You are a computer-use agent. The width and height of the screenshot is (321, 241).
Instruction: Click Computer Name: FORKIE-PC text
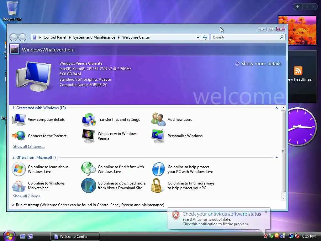(83, 85)
